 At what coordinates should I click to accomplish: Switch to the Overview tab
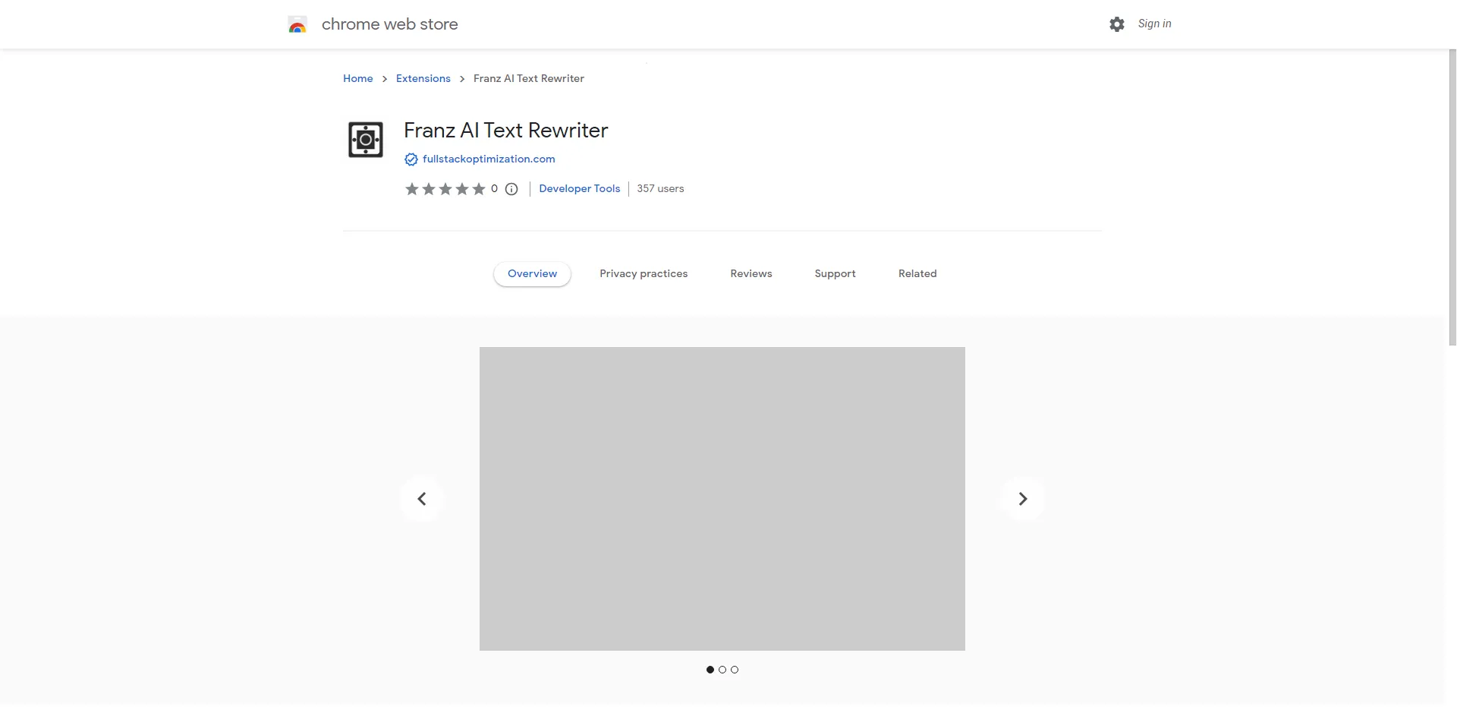tap(532, 274)
